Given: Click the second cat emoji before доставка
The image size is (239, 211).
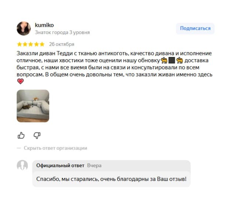Looking at the screenshot, I should pyautogui.click(x=180, y=60).
